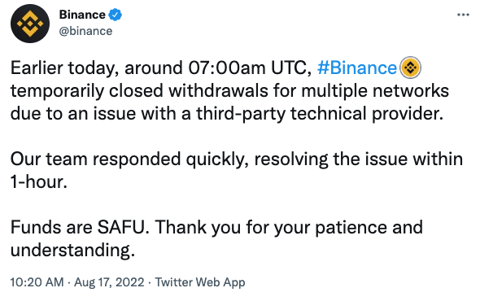Viewport: 480px width, 301px height.
Task: Open the Binance profile avatar
Action: click(30, 24)
